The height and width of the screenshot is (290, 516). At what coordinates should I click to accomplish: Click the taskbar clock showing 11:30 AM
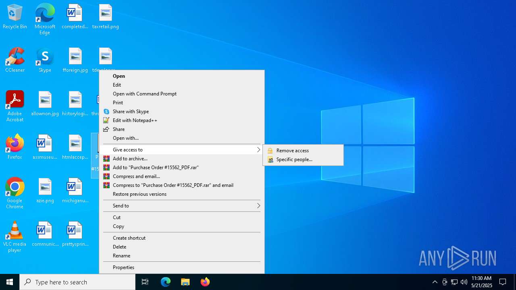point(482,282)
